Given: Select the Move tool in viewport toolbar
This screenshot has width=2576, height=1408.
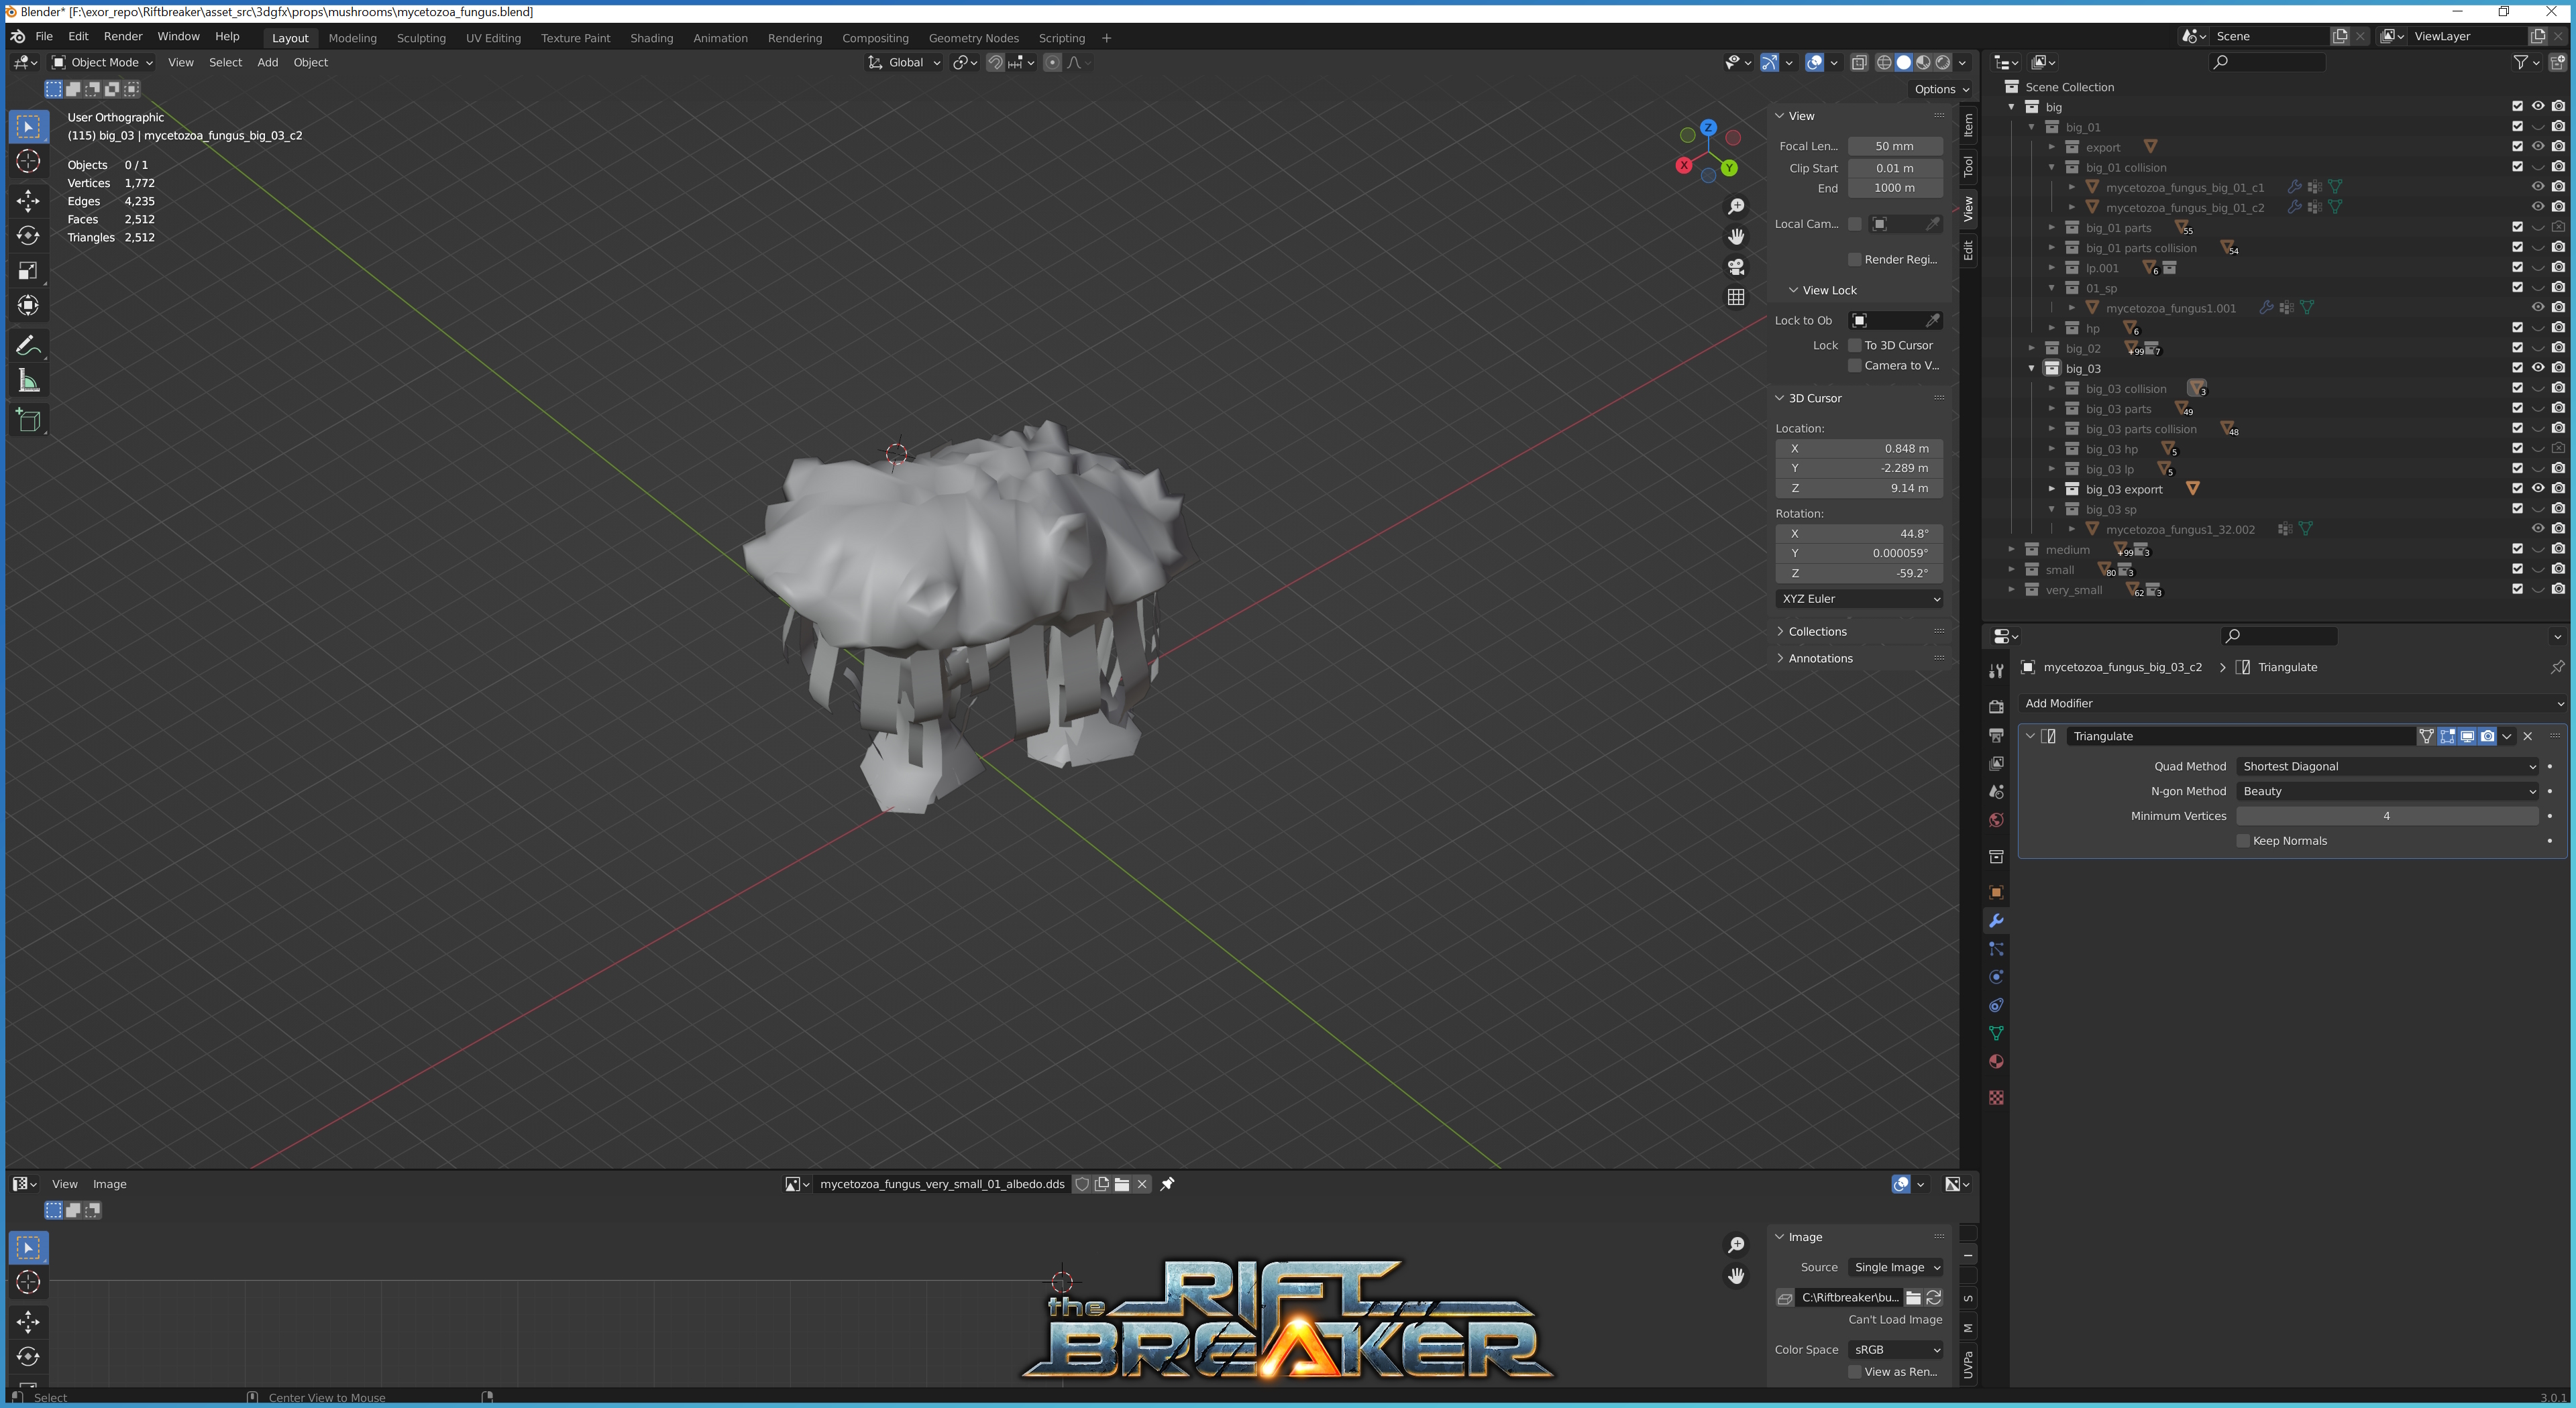Looking at the screenshot, I should click(28, 200).
